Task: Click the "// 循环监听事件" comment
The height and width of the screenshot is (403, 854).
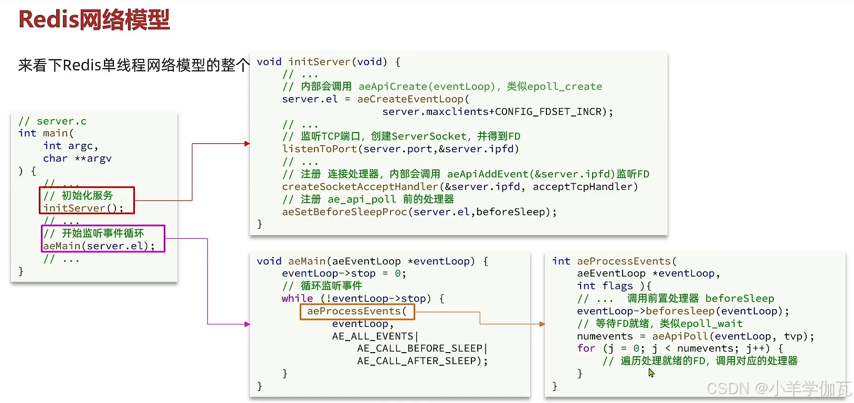Action: (x=322, y=286)
